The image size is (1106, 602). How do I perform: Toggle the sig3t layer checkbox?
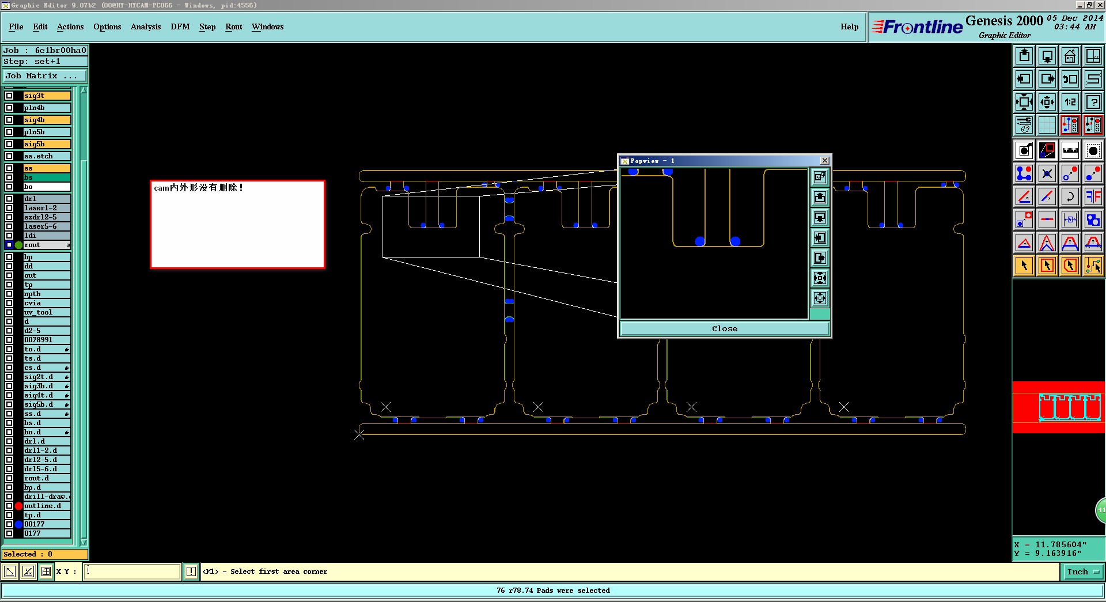point(9,96)
